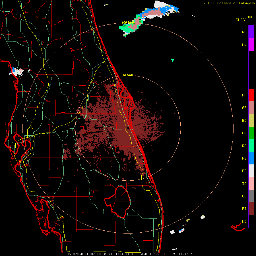Viewport: 256px width, 256px height.
Task: Click the '100 NMI' range ring label
Action: [x=128, y=22]
